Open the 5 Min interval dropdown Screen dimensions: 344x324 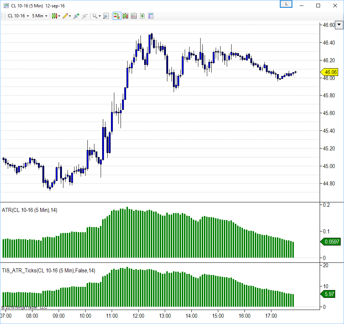tap(40, 16)
